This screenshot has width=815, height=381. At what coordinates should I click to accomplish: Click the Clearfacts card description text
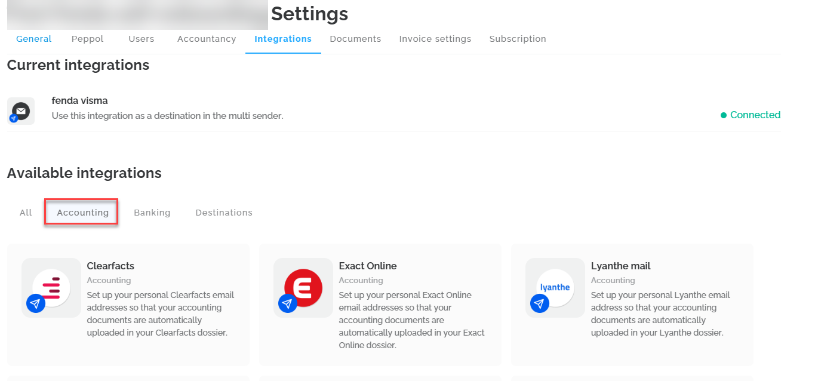click(161, 314)
